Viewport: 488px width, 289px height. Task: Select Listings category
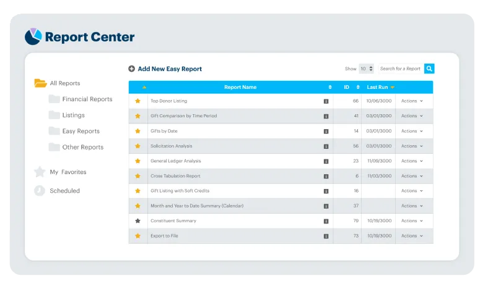point(74,115)
